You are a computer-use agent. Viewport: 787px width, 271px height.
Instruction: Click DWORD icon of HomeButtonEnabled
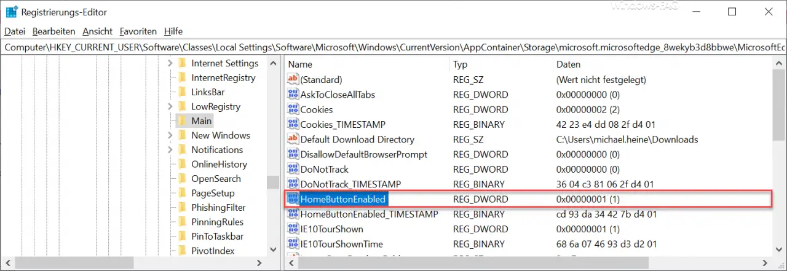pos(293,199)
